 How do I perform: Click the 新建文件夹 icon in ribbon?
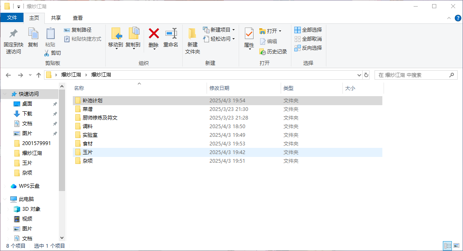192,34
